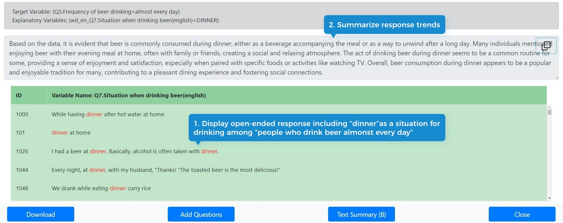563x223 pixels.
Task: Select row 101 'dinner at home'
Action: (279, 133)
